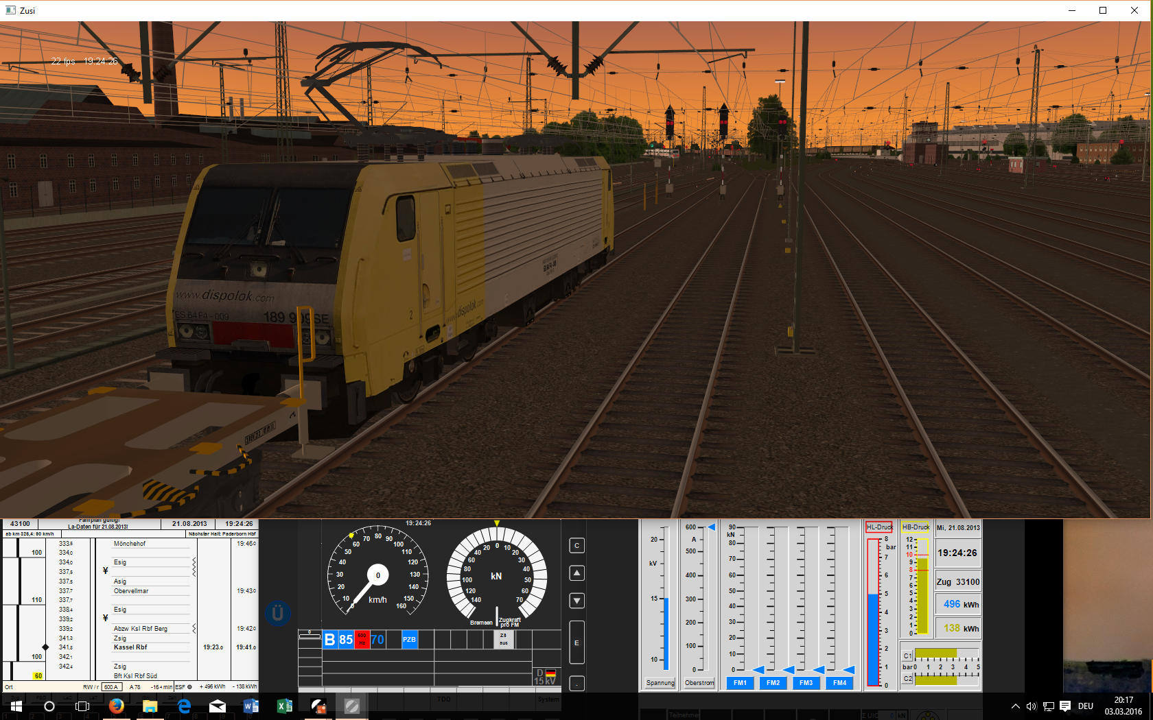Toggle the red 500 Hz indicator
Viewport: 1153px width, 720px height.
362,640
